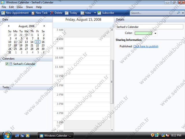Select Serhad's Calendar in Calendars list

24,64
